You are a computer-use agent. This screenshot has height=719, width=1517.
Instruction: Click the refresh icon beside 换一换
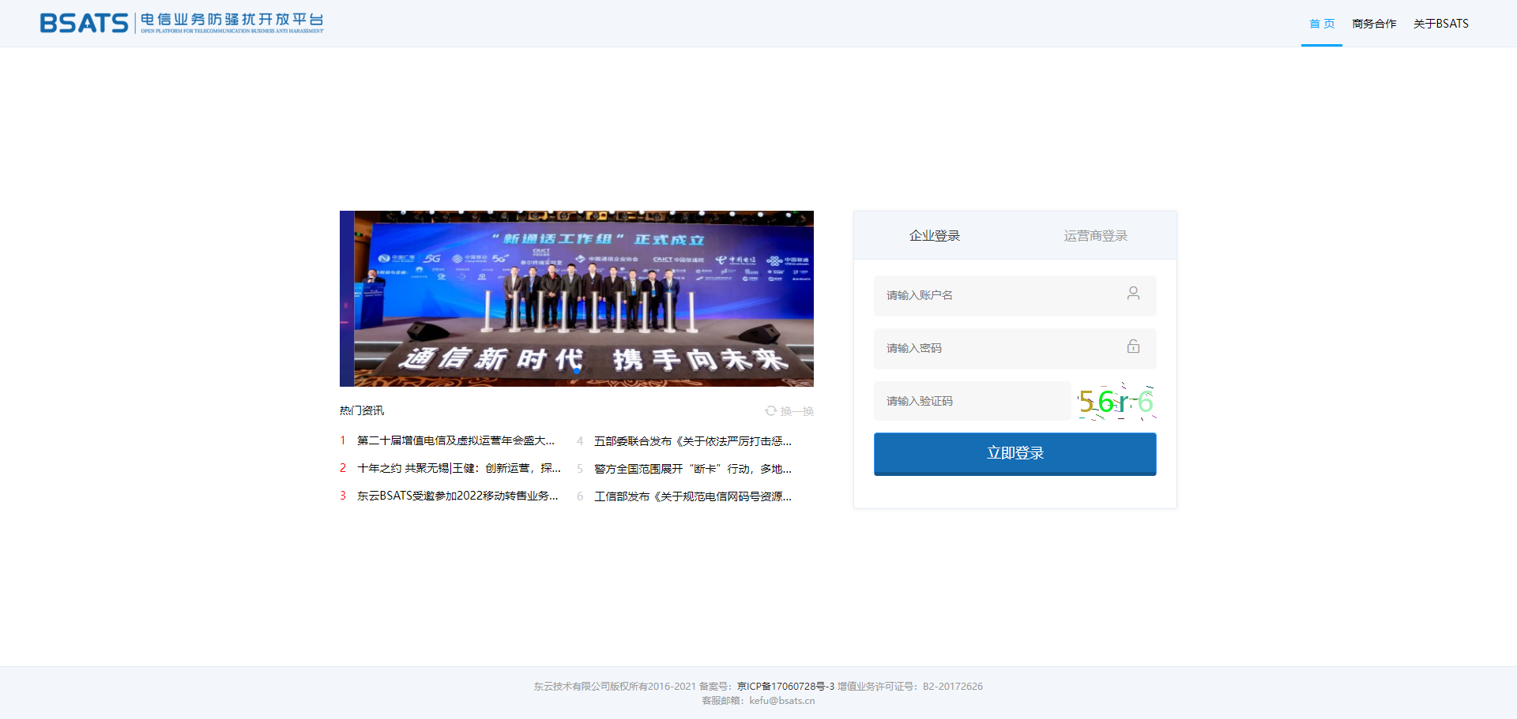(x=770, y=411)
